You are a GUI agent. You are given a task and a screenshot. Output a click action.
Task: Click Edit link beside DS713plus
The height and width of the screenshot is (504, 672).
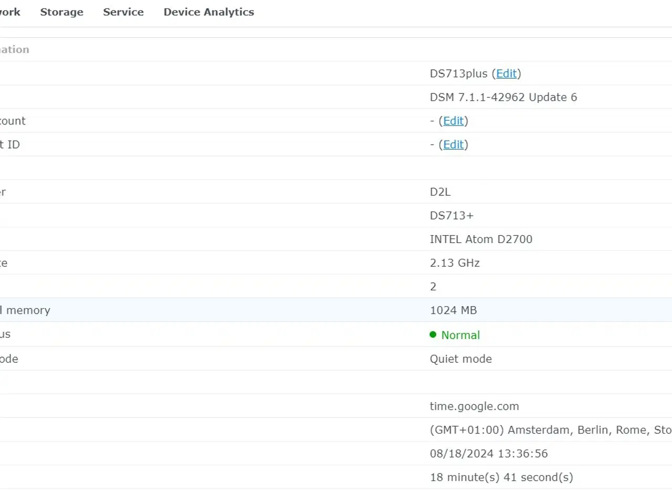507,73
